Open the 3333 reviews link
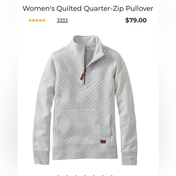 pyautogui.click(x=62, y=20)
